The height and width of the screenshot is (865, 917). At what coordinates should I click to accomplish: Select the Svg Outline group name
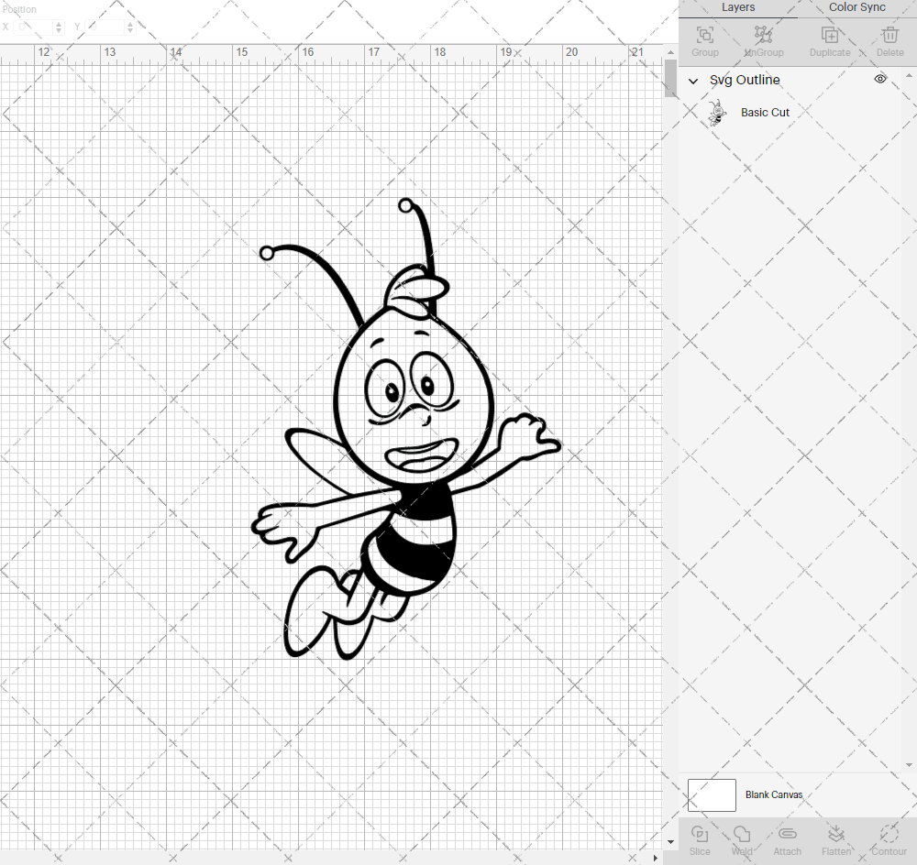click(745, 80)
